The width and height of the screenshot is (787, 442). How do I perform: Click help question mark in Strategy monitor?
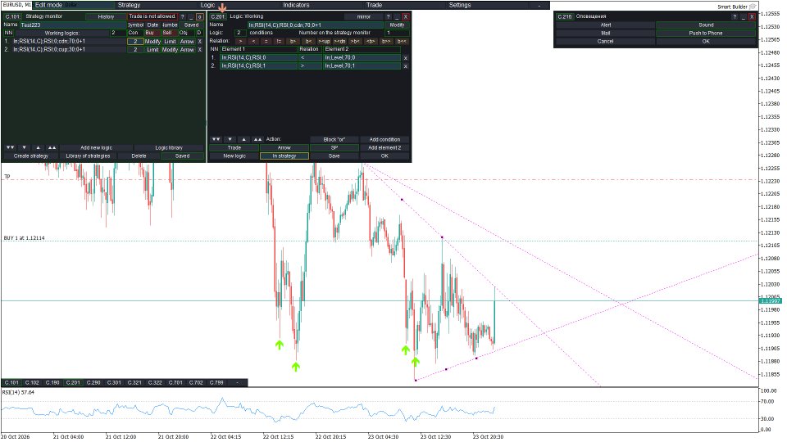pos(183,16)
